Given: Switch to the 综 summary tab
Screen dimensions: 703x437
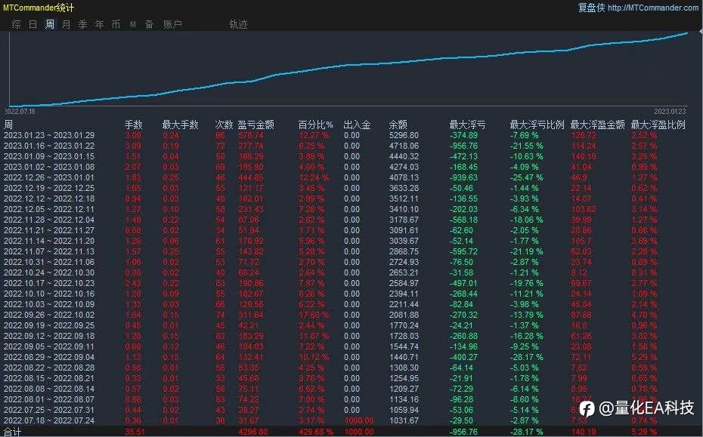Looking at the screenshot, I should click(17, 24).
